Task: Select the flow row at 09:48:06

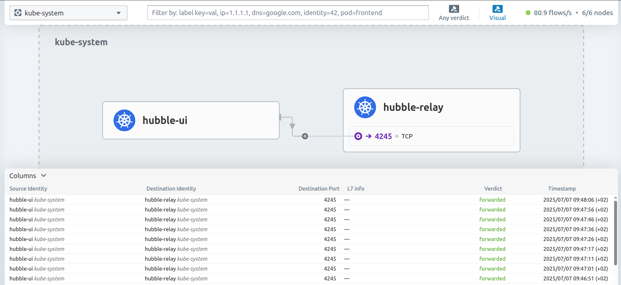Action: (309, 200)
